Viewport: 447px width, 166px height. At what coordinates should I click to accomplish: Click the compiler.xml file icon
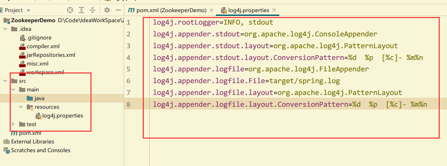point(22,46)
